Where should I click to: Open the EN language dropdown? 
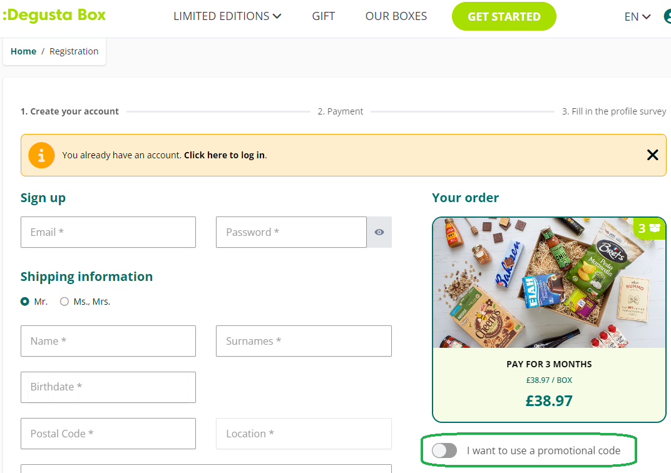(637, 17)
